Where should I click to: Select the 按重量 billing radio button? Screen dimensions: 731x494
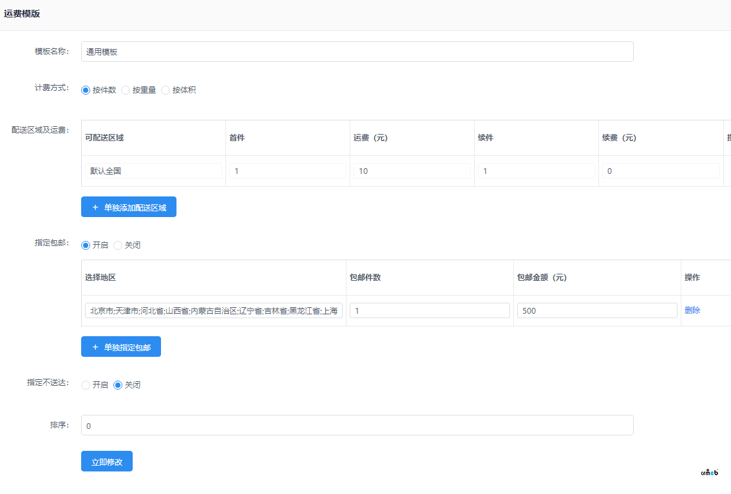126,90
